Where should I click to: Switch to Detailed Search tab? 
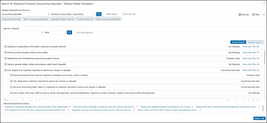(255, 42)
